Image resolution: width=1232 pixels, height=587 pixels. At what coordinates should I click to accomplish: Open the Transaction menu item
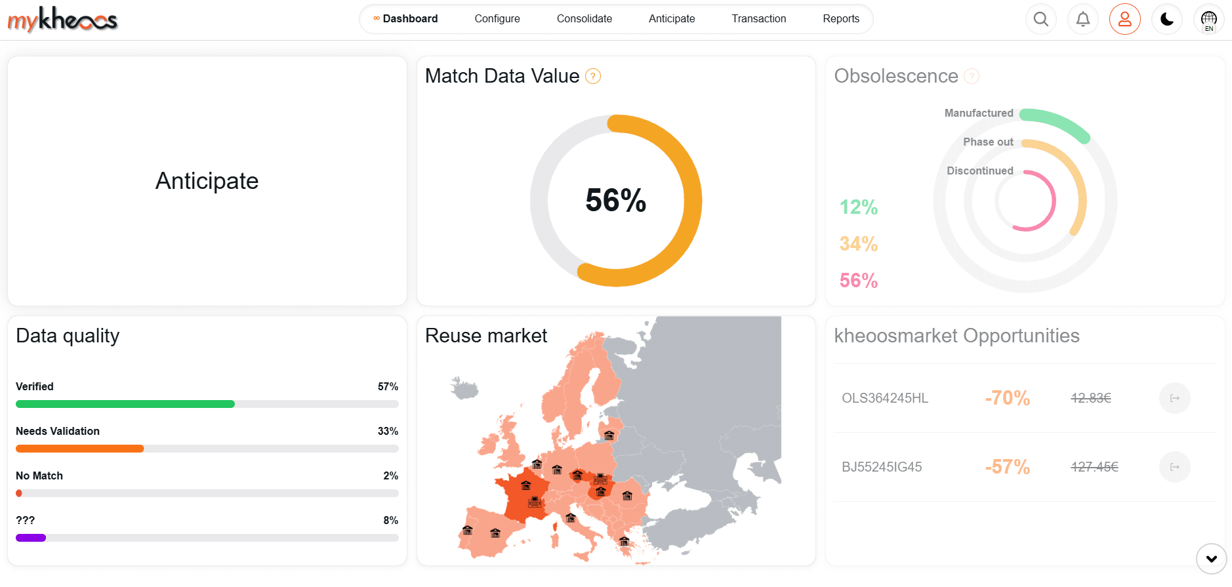point(758,19)
